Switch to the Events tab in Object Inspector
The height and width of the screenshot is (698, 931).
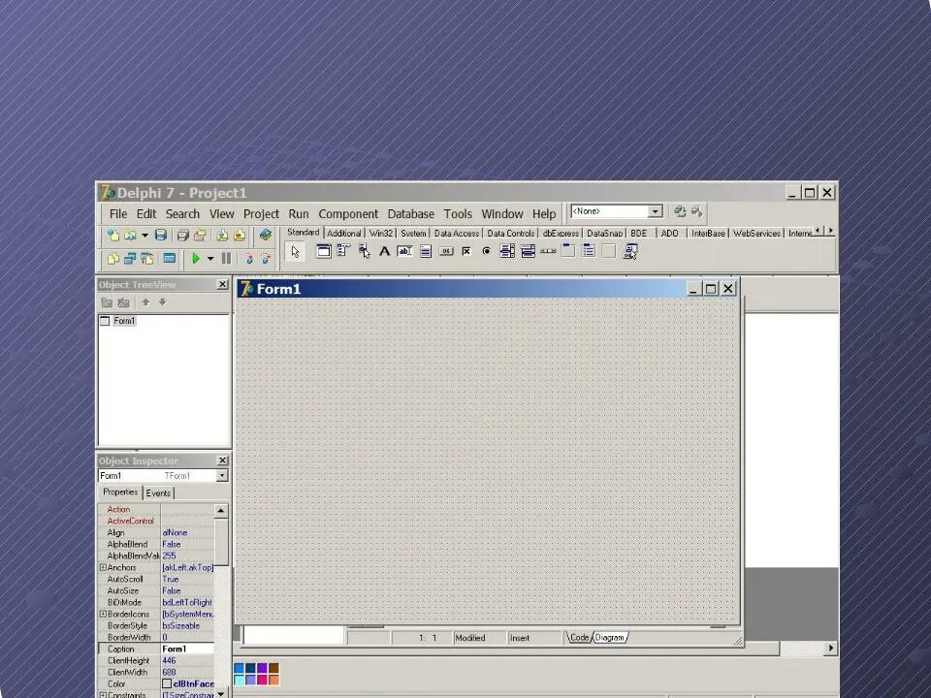[x=158, y=493]
